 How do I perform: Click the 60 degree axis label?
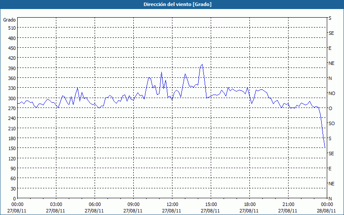coord(13,178)
